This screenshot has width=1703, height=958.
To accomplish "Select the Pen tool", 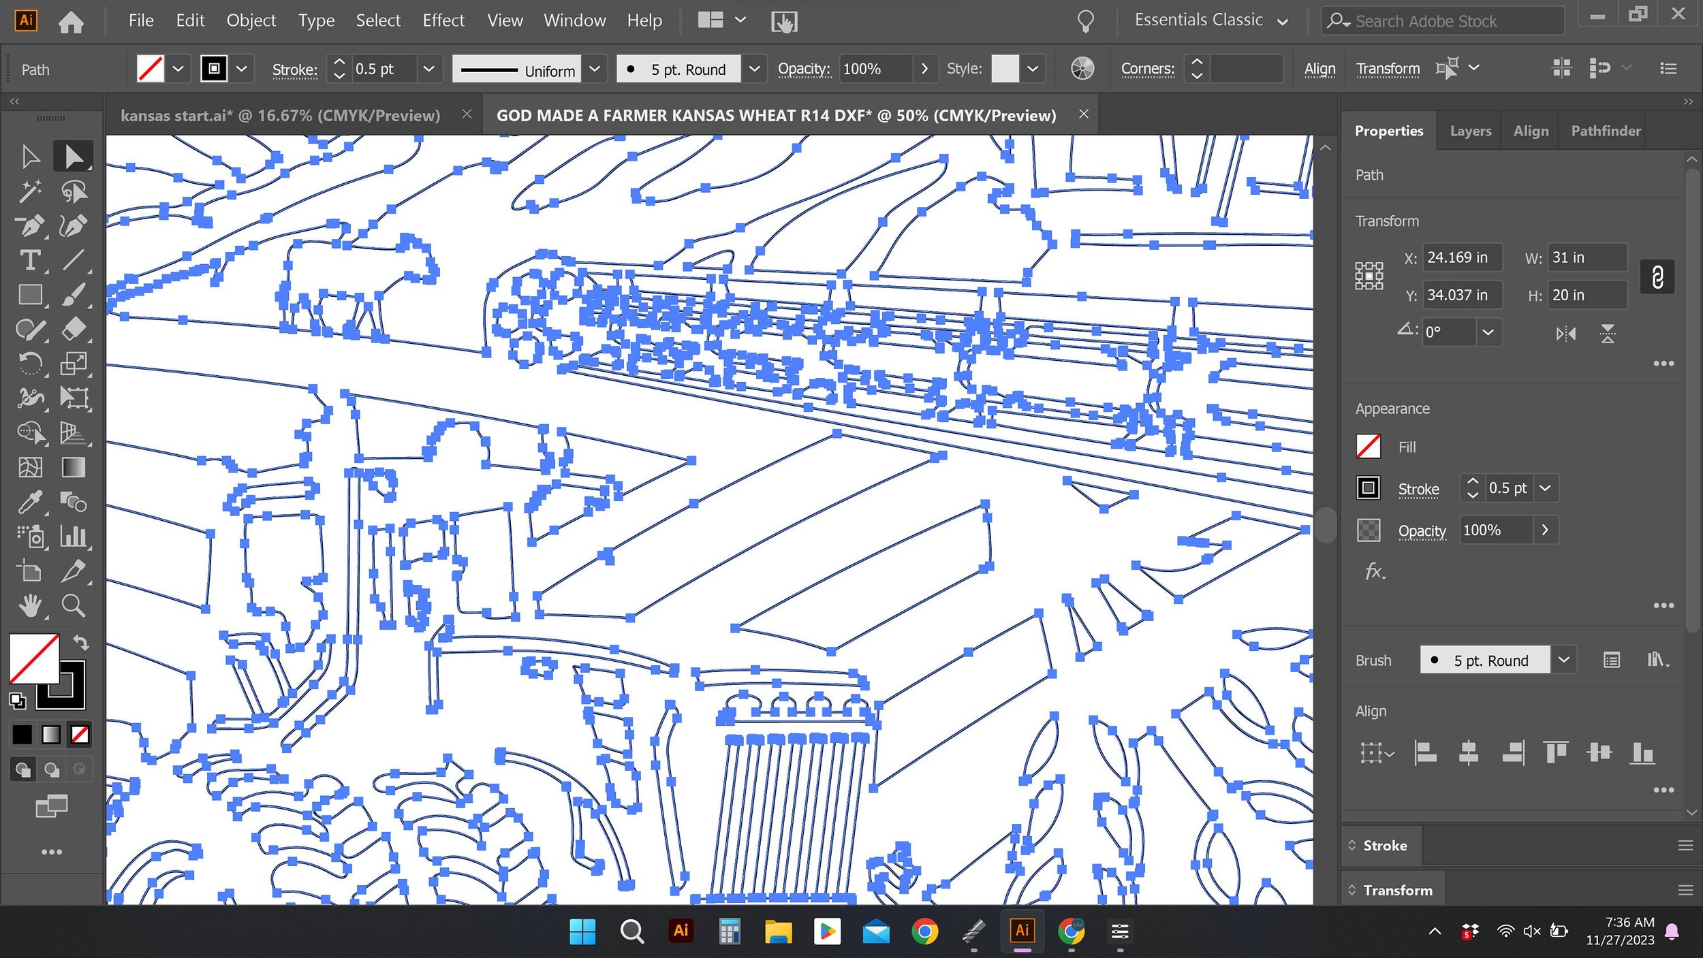I will point(30,226).
